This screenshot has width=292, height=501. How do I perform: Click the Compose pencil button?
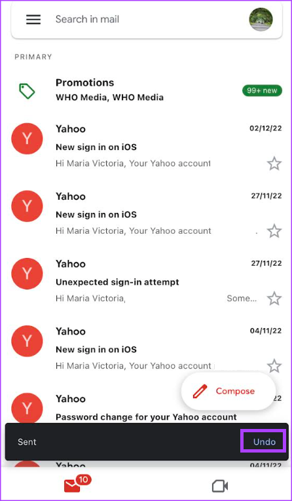[228, 391]
